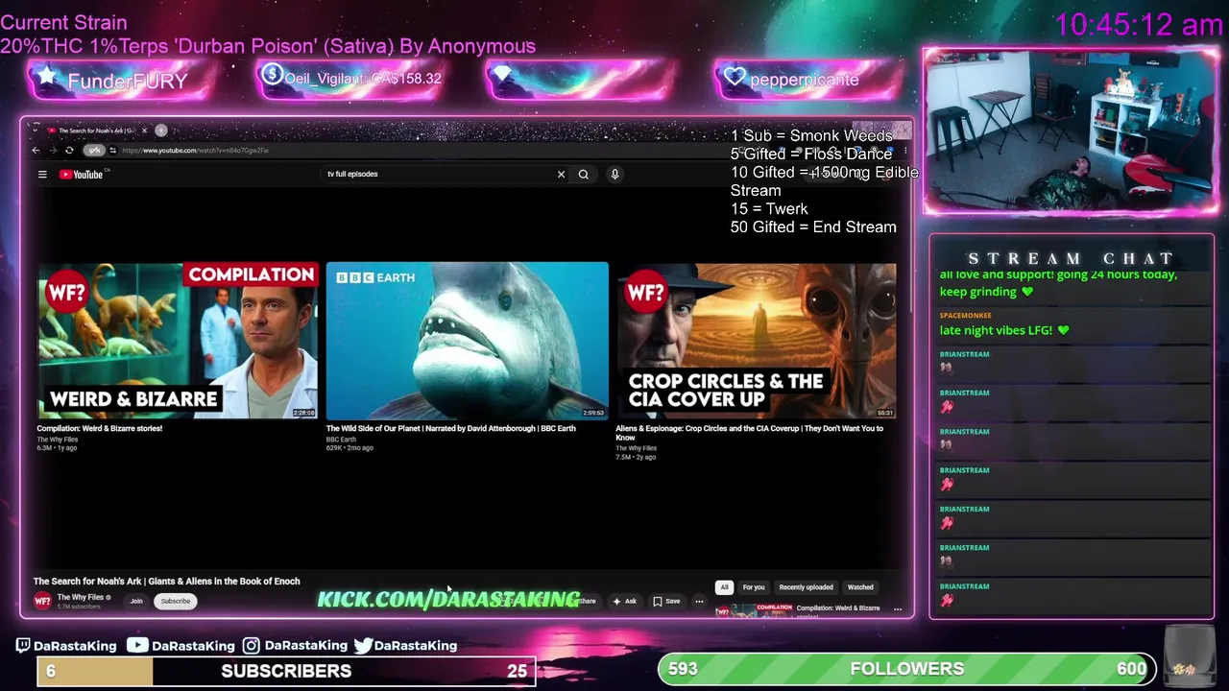Go back with the browser back arrow

(x=36, y=151)
